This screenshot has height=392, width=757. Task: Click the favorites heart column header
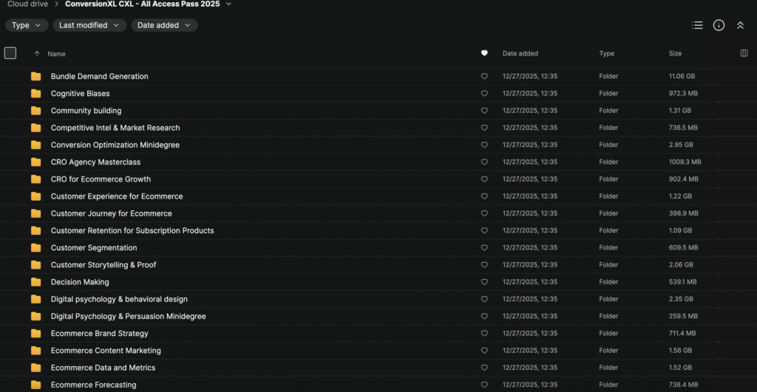click(x=484, y=53)
